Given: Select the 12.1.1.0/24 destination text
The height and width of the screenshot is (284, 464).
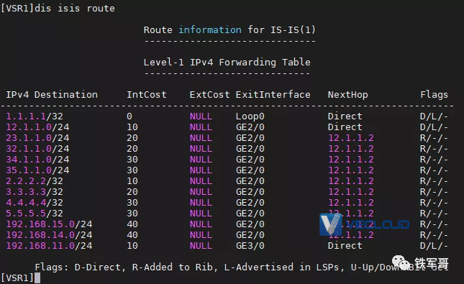Looking at the screenshot, I should 37,127.
